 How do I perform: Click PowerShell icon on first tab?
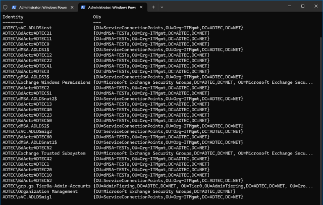pos(14,7)
